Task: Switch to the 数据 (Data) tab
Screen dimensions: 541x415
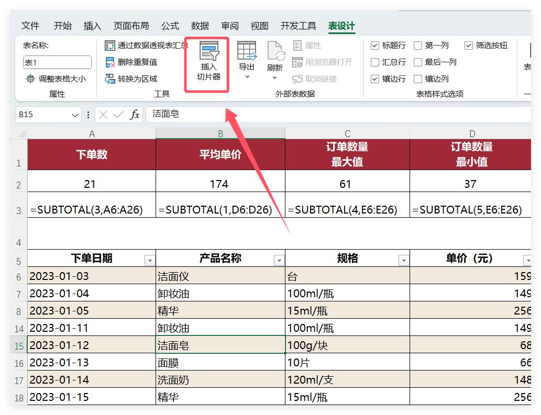Action: pos(200,26)
